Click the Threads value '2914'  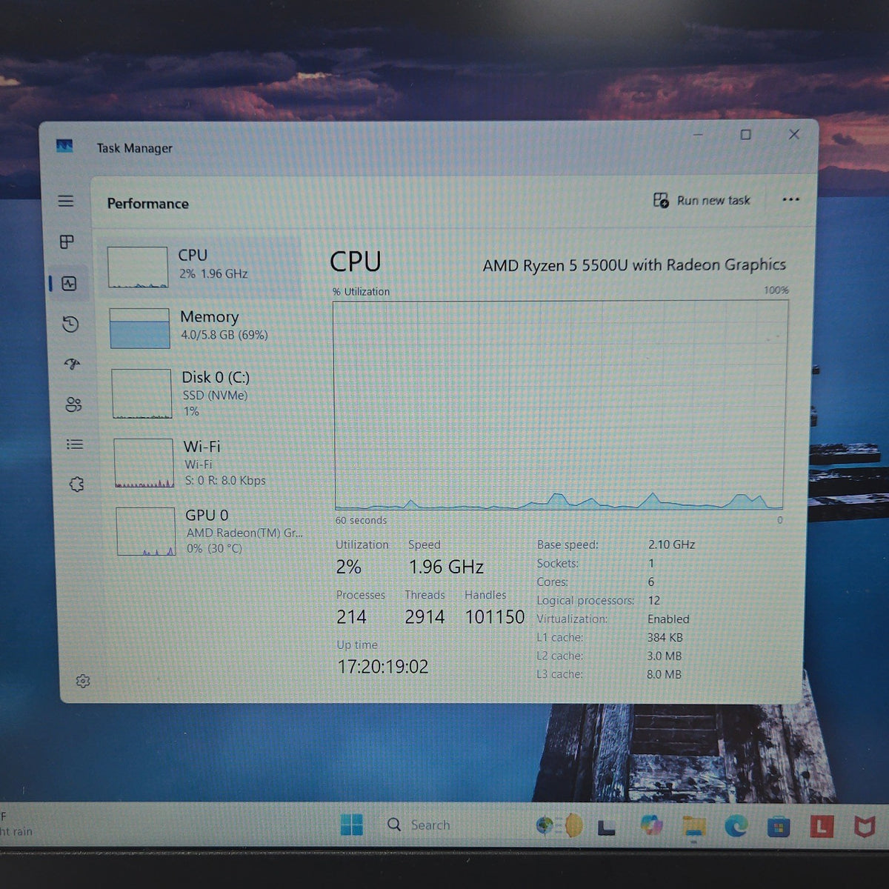pyautogui.click(x=424, y=617)
